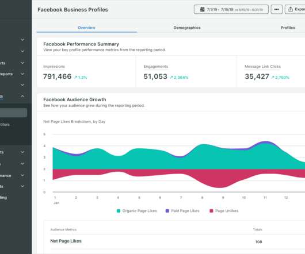
Task: Select the highlighted active sidebar sub-item
Action: pos(13,113)
